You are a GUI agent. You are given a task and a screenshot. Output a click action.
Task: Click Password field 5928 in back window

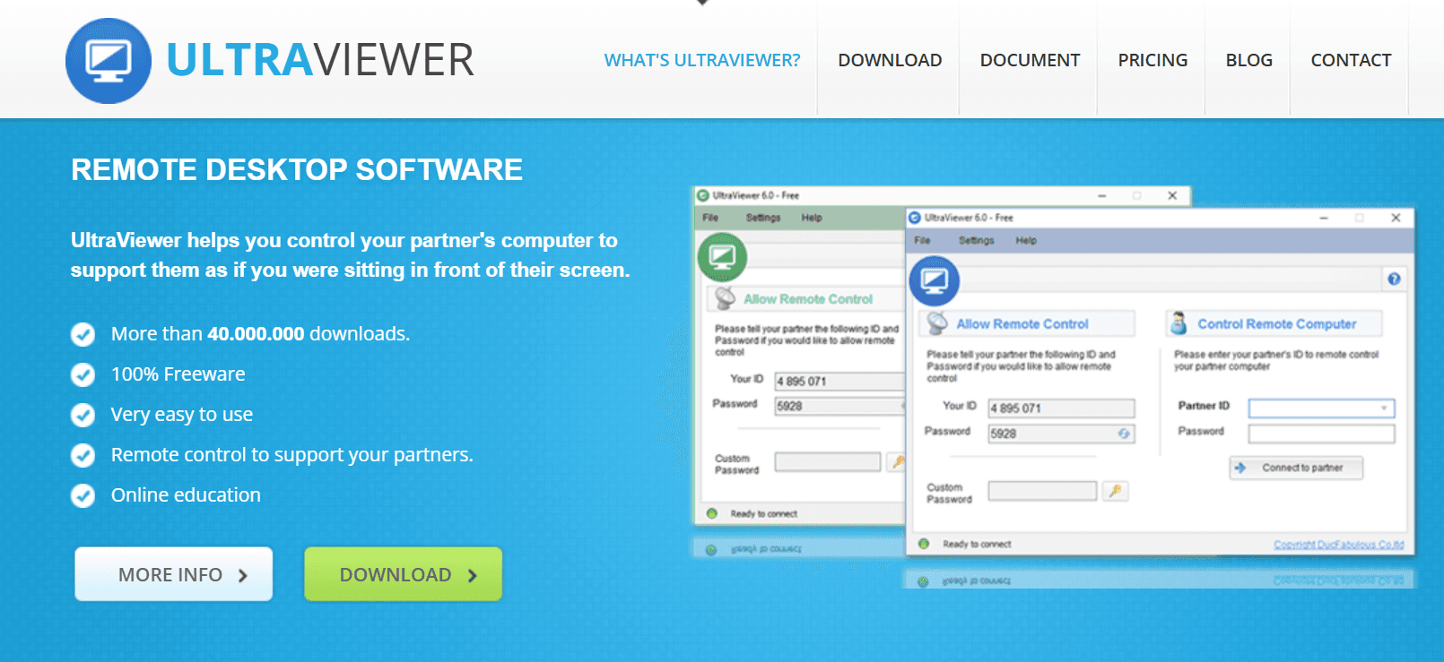pos(839,407)
